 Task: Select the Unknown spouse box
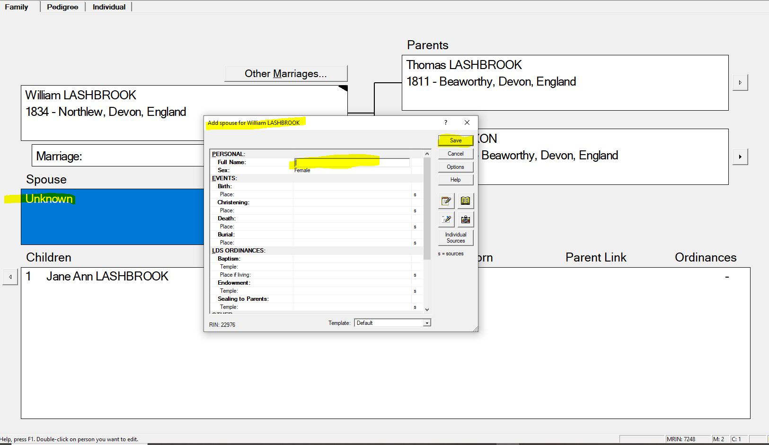click(113, 217)
